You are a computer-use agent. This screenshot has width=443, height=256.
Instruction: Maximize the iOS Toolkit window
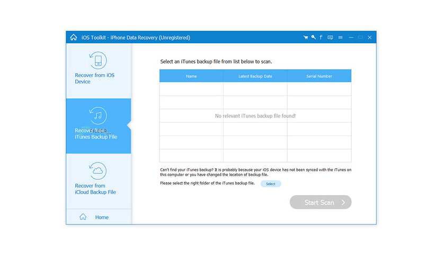tap(360, 37)
